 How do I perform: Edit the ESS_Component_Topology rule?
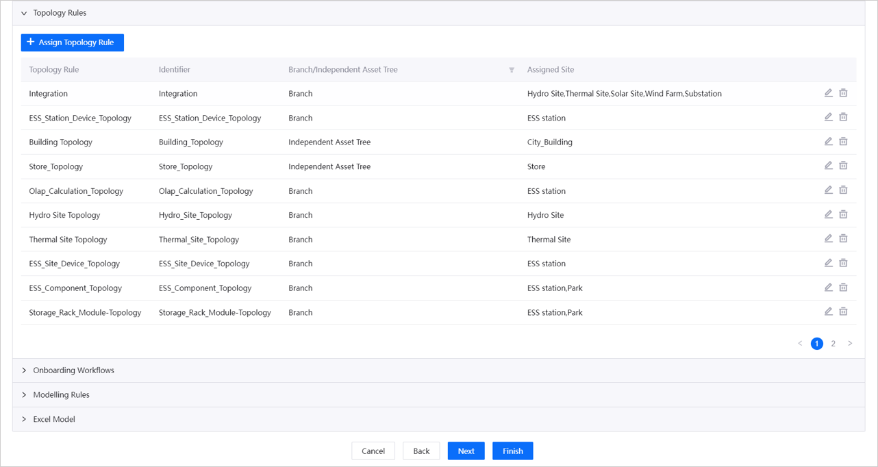(x=828, y=288)
